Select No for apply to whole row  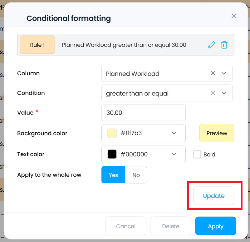pyautogui.click(x=136, y=175)
